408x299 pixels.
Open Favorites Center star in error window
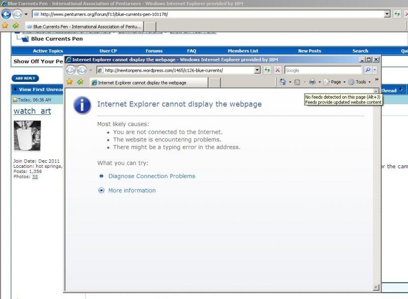coord(69,82)
